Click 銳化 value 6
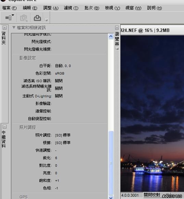The image size is (184, 199). 56,158
